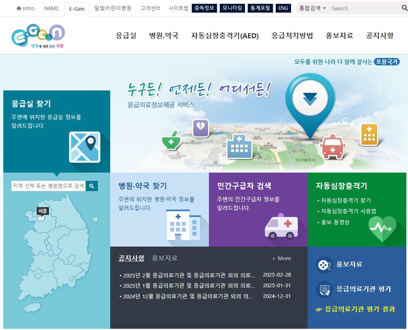This screenshot has height=330, width=408.
Task: Open 사이트맵 in top bar
Action: pos(178,8)
